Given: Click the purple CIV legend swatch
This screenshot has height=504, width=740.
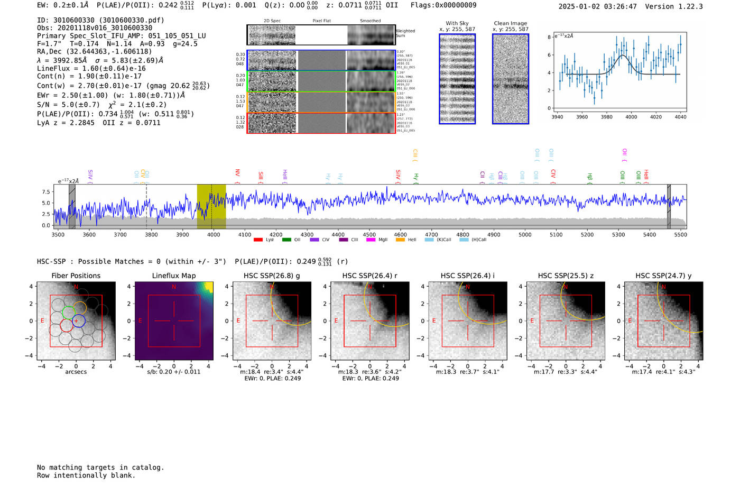Looking at the screenshot, I should coord(314,240).
